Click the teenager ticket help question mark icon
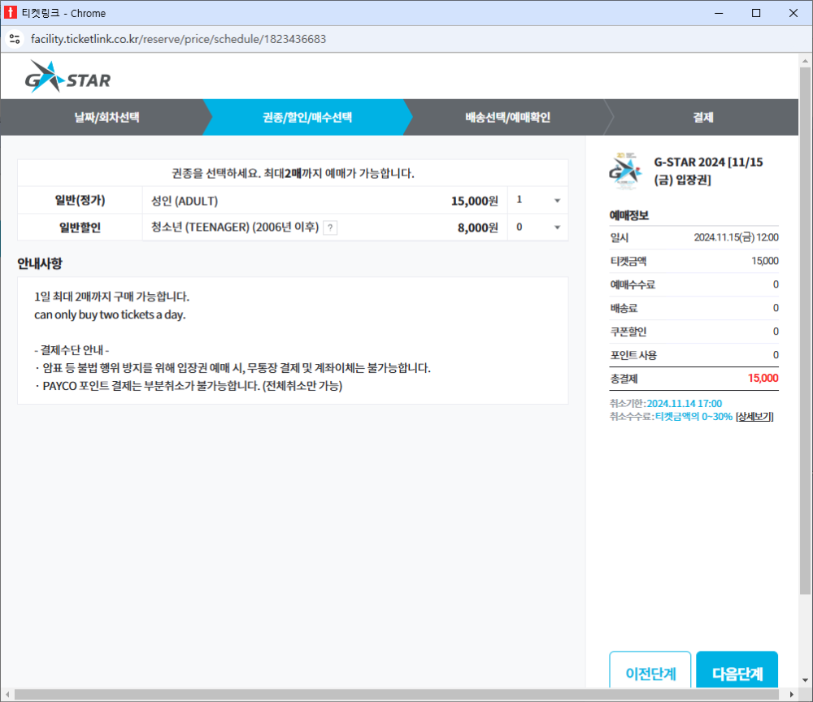Viewport: 813px width, 702px height. (x=330, y=227)
